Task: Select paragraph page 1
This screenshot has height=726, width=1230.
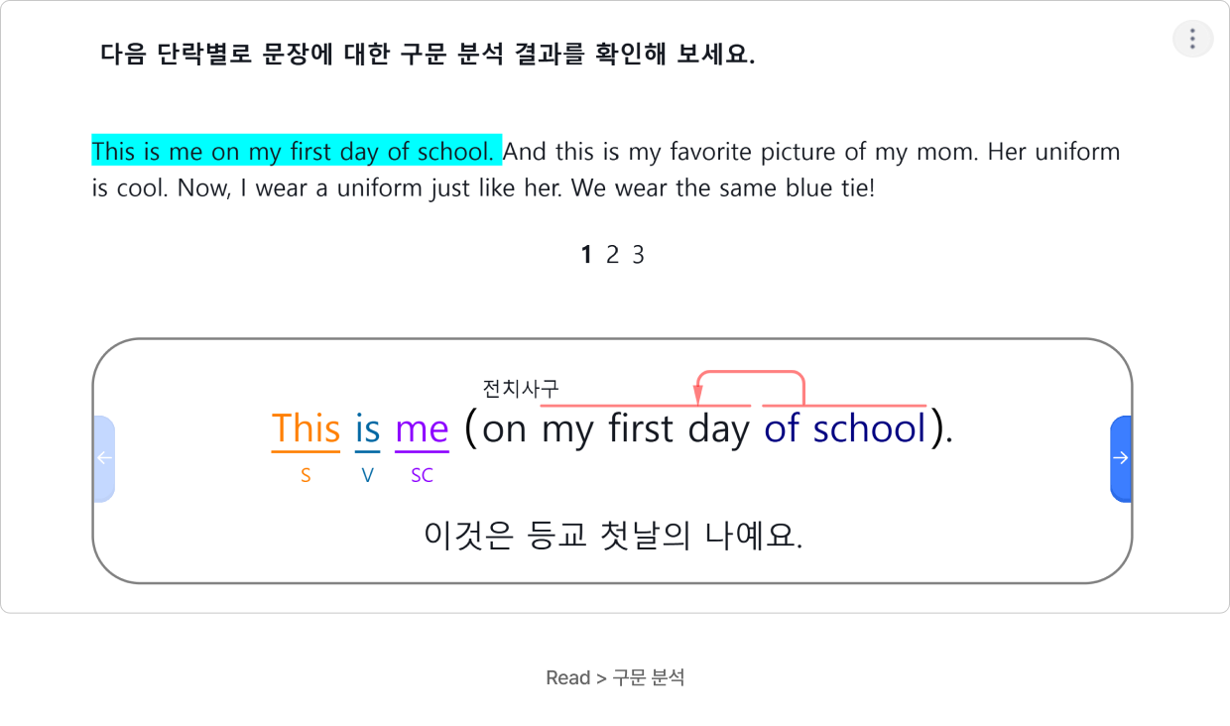Action: click(x=586, y=255)
